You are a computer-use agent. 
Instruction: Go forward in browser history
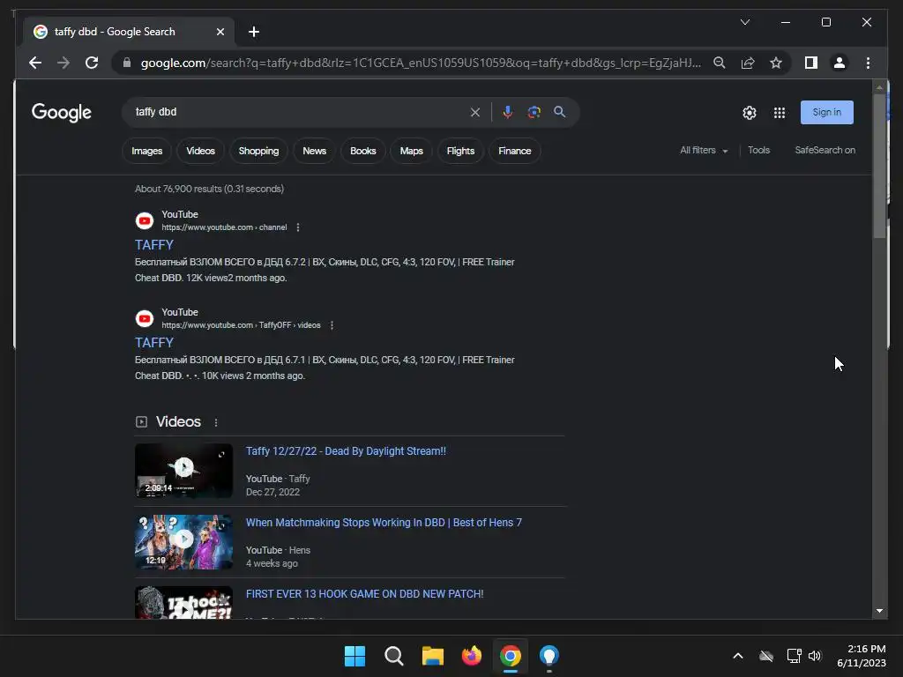click(x=63, y=63)
